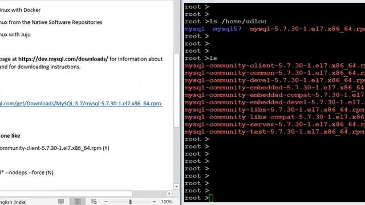Switch to Read Mode view in Word
Screen dimensions: 365x205
click(x=61, y=202)
